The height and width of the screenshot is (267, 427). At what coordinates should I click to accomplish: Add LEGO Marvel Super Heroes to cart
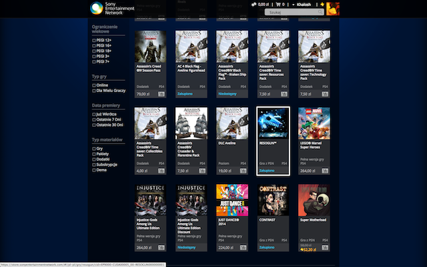click(325, 170)
